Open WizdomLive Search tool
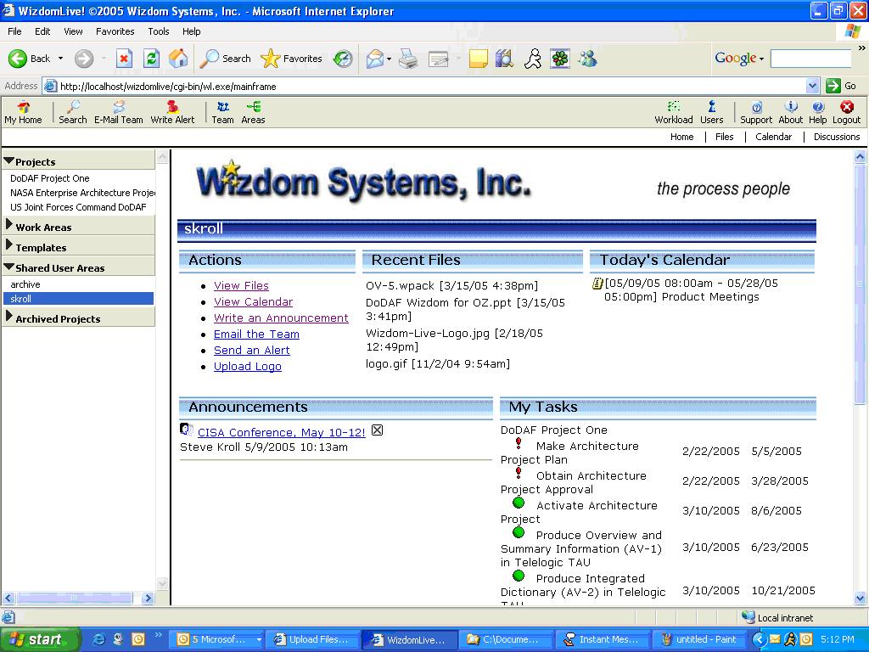 [73, 112]
